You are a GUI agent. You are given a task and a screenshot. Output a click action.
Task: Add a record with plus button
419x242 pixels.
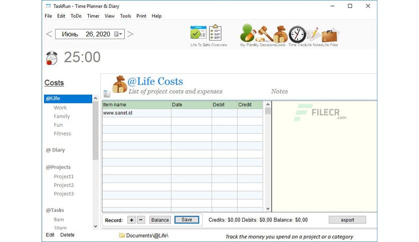[x=131, y=220]
